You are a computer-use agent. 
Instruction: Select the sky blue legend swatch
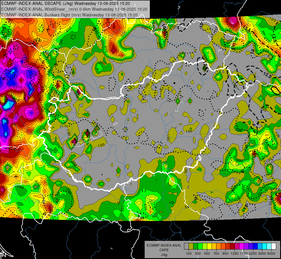coord(260,246)
